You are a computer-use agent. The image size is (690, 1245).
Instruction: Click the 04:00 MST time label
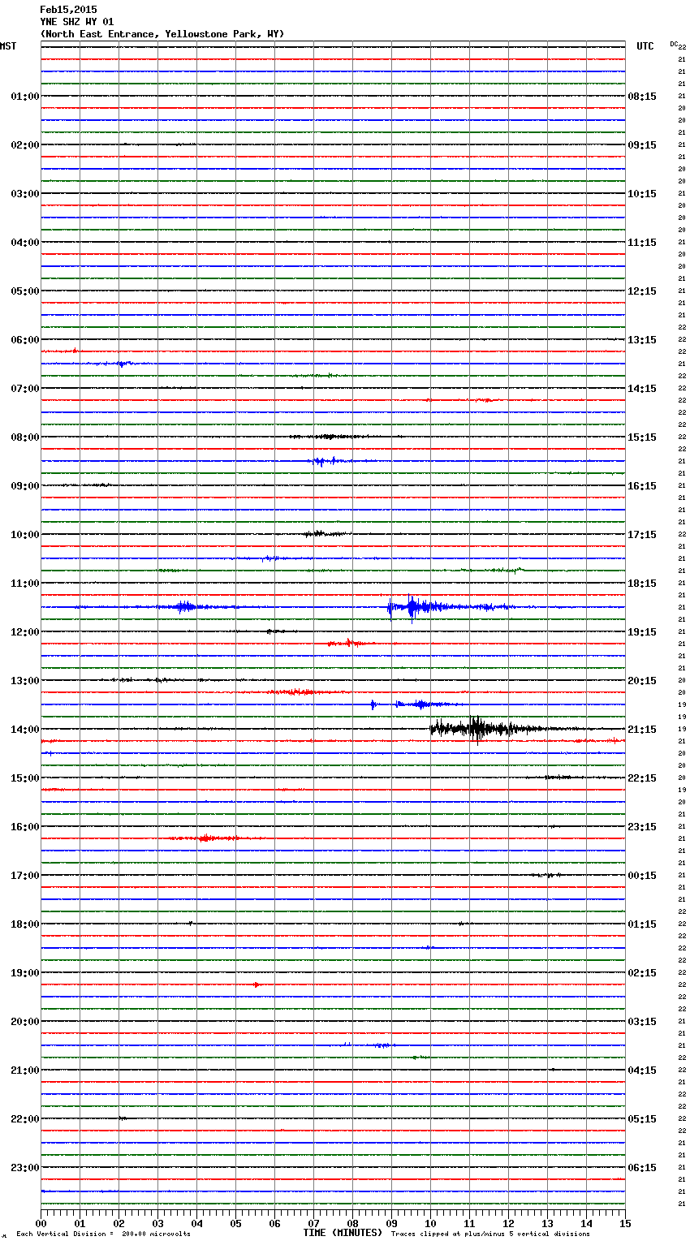tap(24, 243)
